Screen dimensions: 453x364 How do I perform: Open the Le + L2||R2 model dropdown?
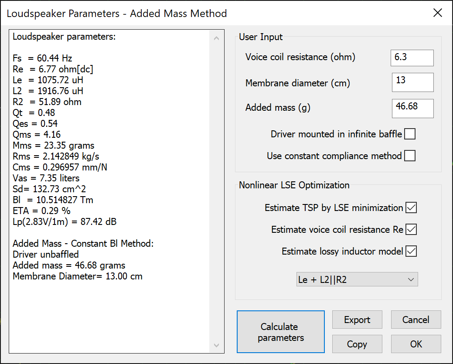(357, 279)
